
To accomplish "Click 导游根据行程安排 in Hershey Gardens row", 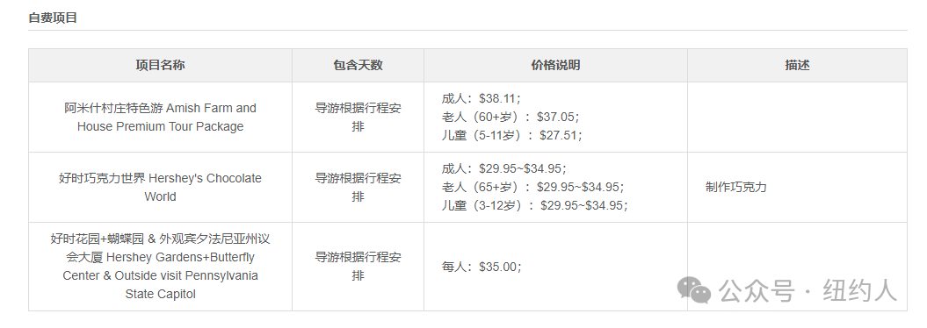I will click(358, 266).
